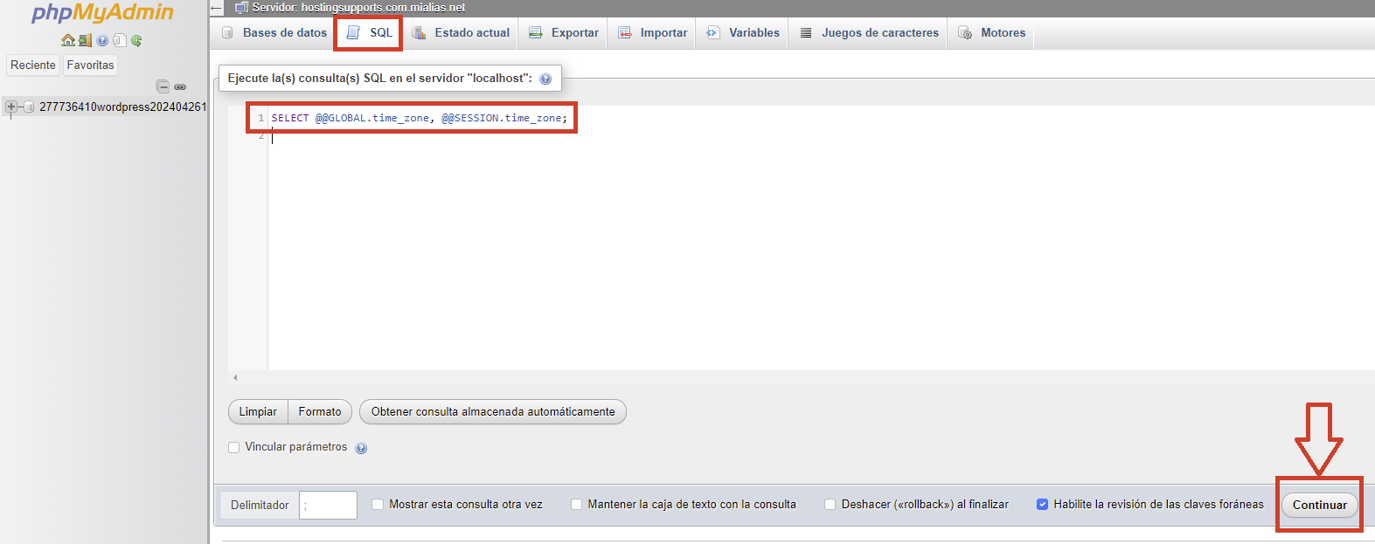Click the left arrow of horizontal scrollbar

[235, 378]
